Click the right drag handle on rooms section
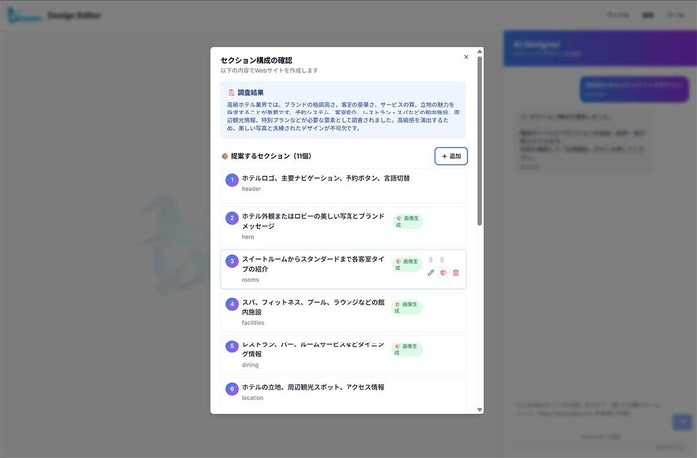 click(442, 260)
